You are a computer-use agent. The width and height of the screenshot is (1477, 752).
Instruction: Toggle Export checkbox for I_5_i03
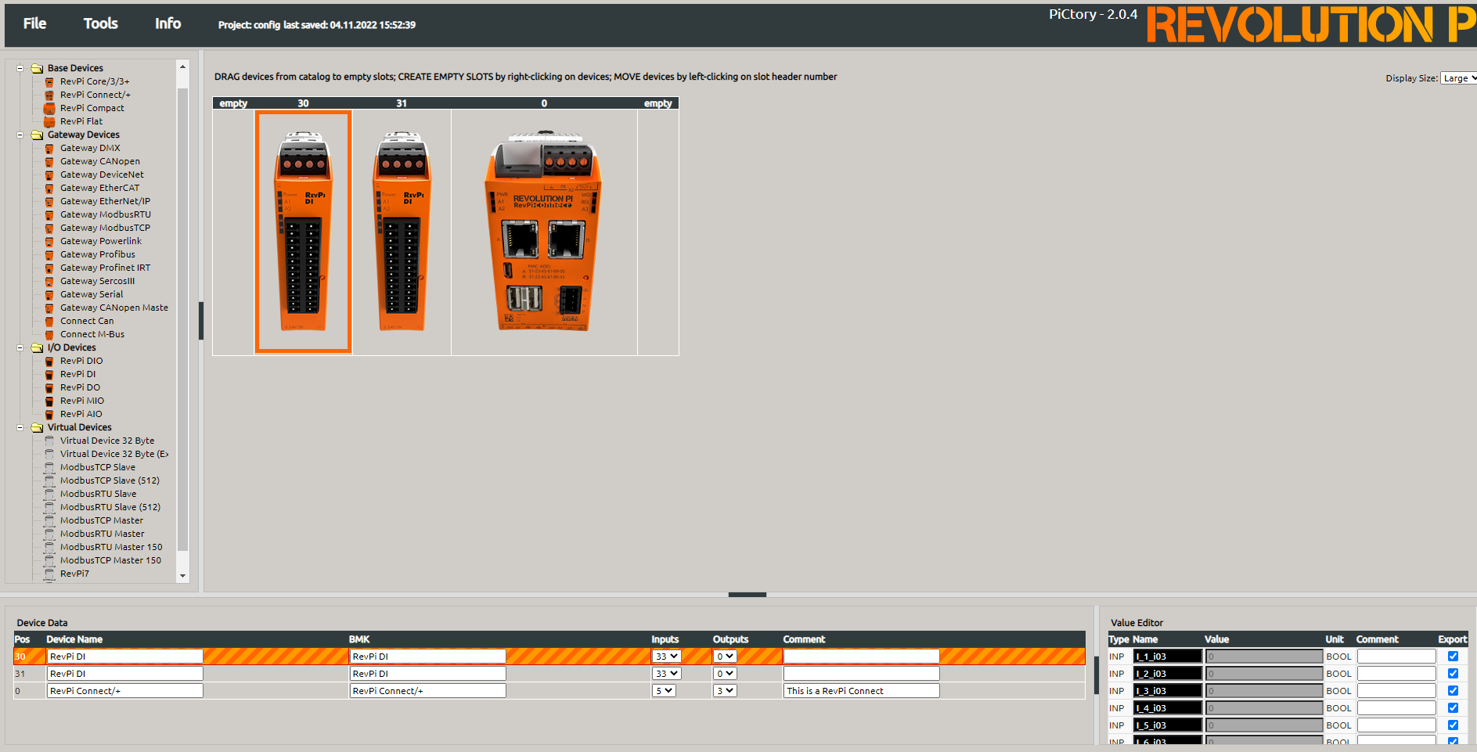point(1453,725)
